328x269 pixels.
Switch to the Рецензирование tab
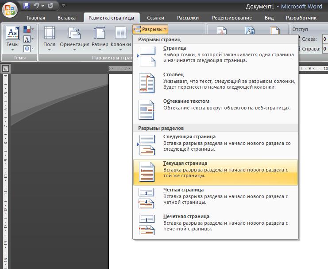pos(232,18)
